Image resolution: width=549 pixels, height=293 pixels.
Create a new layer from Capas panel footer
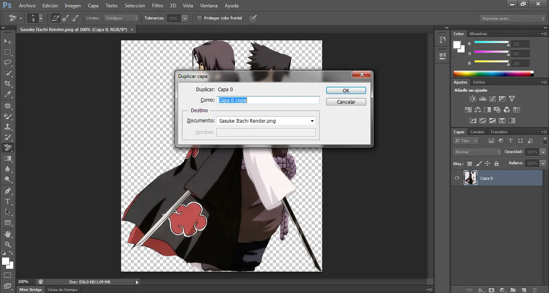pyautogui.click(x=524, y=290)
